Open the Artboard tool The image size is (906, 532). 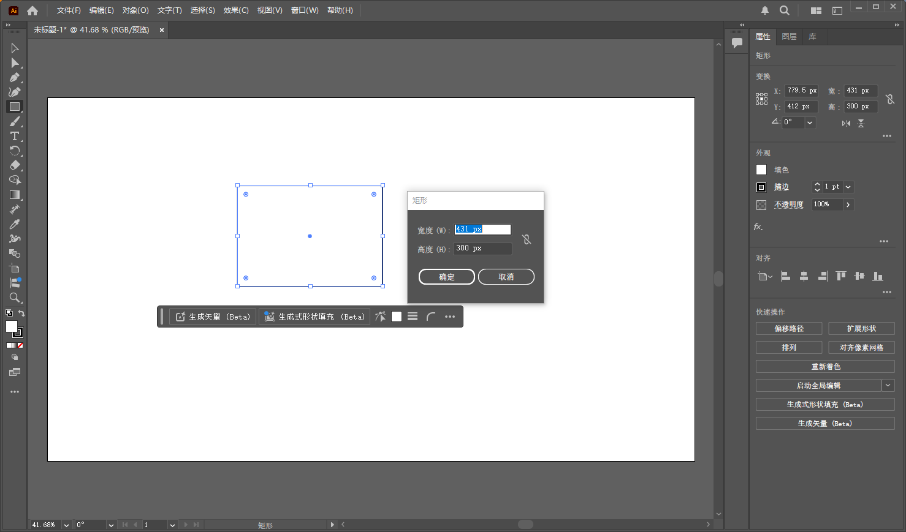pyautogui.click(x=15, y=268)
